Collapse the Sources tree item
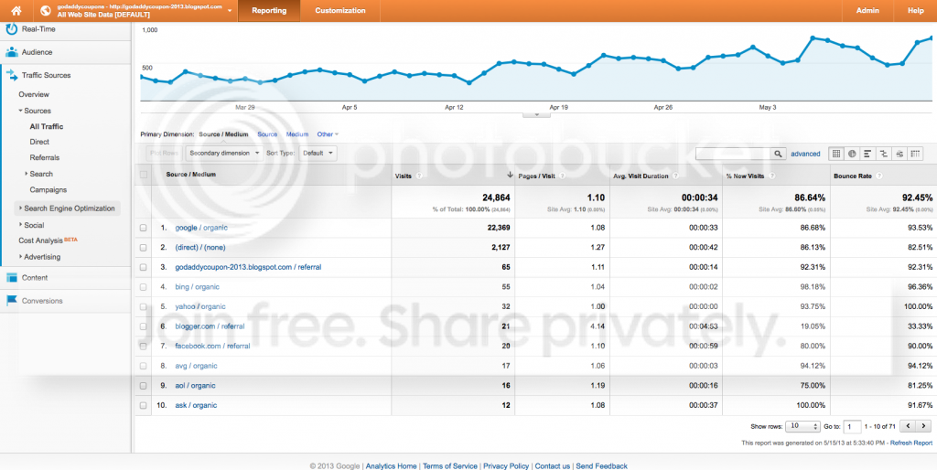This screenshot has height=470, width=937. point(20,111)
